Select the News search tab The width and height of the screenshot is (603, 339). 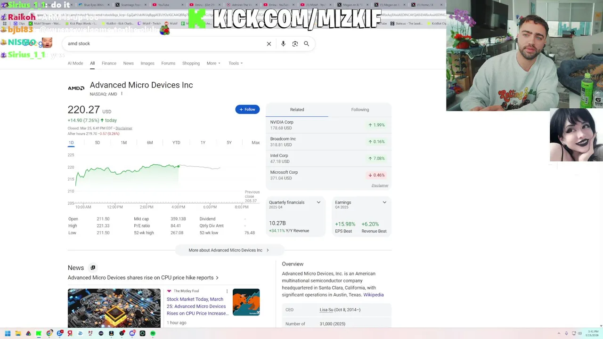[x=129, y=63]
